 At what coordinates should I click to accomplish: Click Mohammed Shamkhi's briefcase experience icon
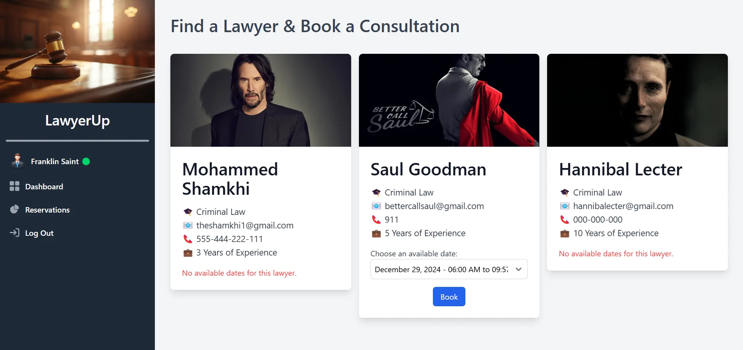(188, 253)
